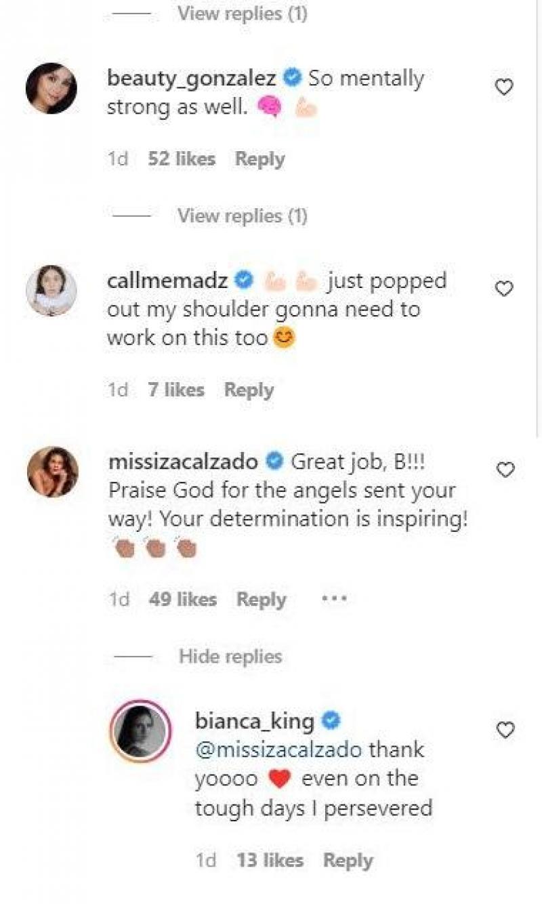Open beauty_gonzalez's profile picture
Image resolution: width=542 pixels, height=904 pixels.
pos(51,89)
